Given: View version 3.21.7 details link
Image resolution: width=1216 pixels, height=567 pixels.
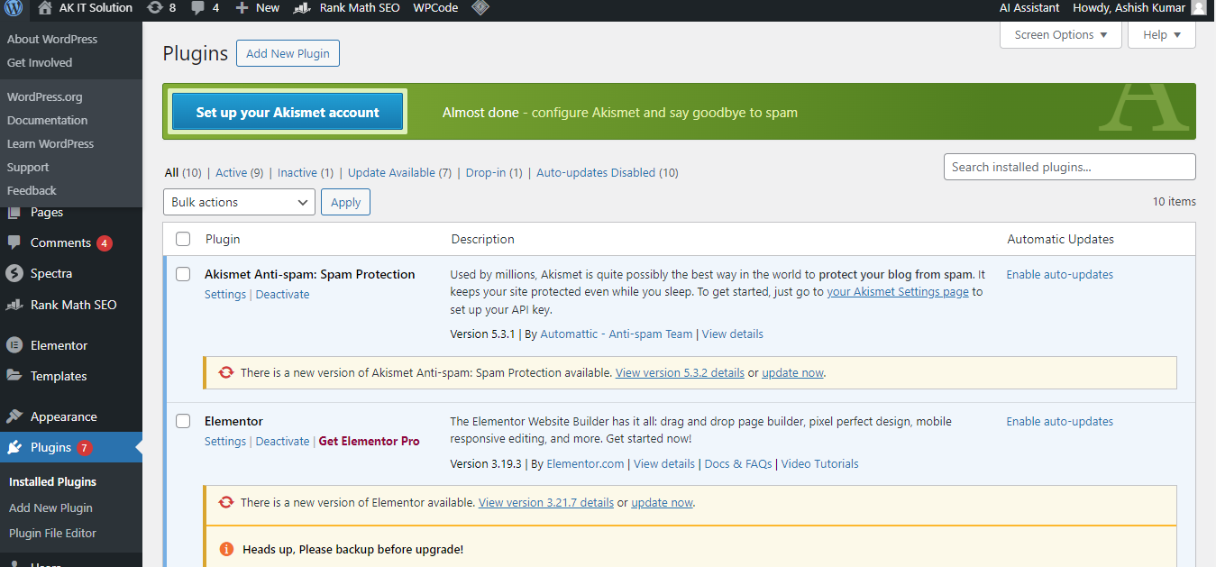Looking at the screenshot, I should (x=546, y=502).
